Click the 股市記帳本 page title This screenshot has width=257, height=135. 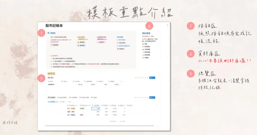pyautogui.click(x=54, y=26)
